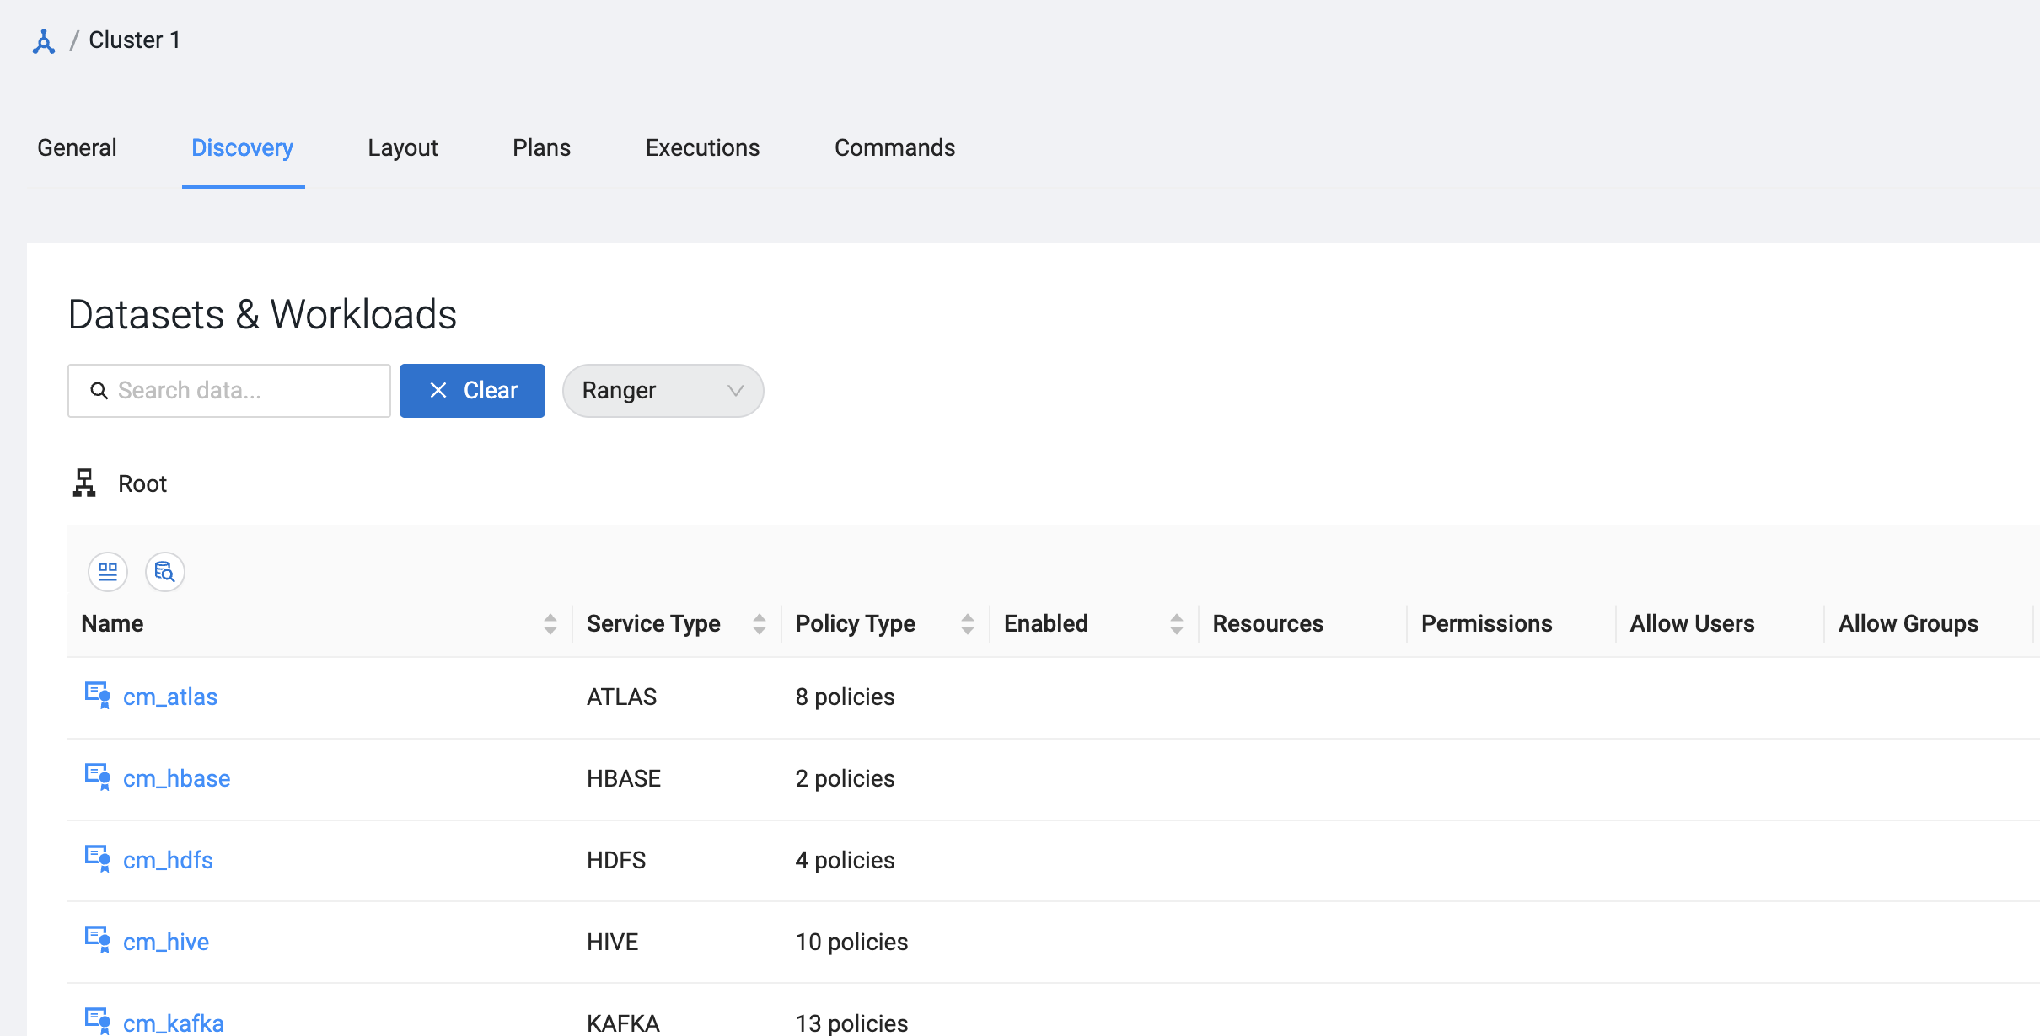The height and width of the screenshot is (1036, 2040).
Task: Click the magnifier icon in search field
Action: [99, 391]
